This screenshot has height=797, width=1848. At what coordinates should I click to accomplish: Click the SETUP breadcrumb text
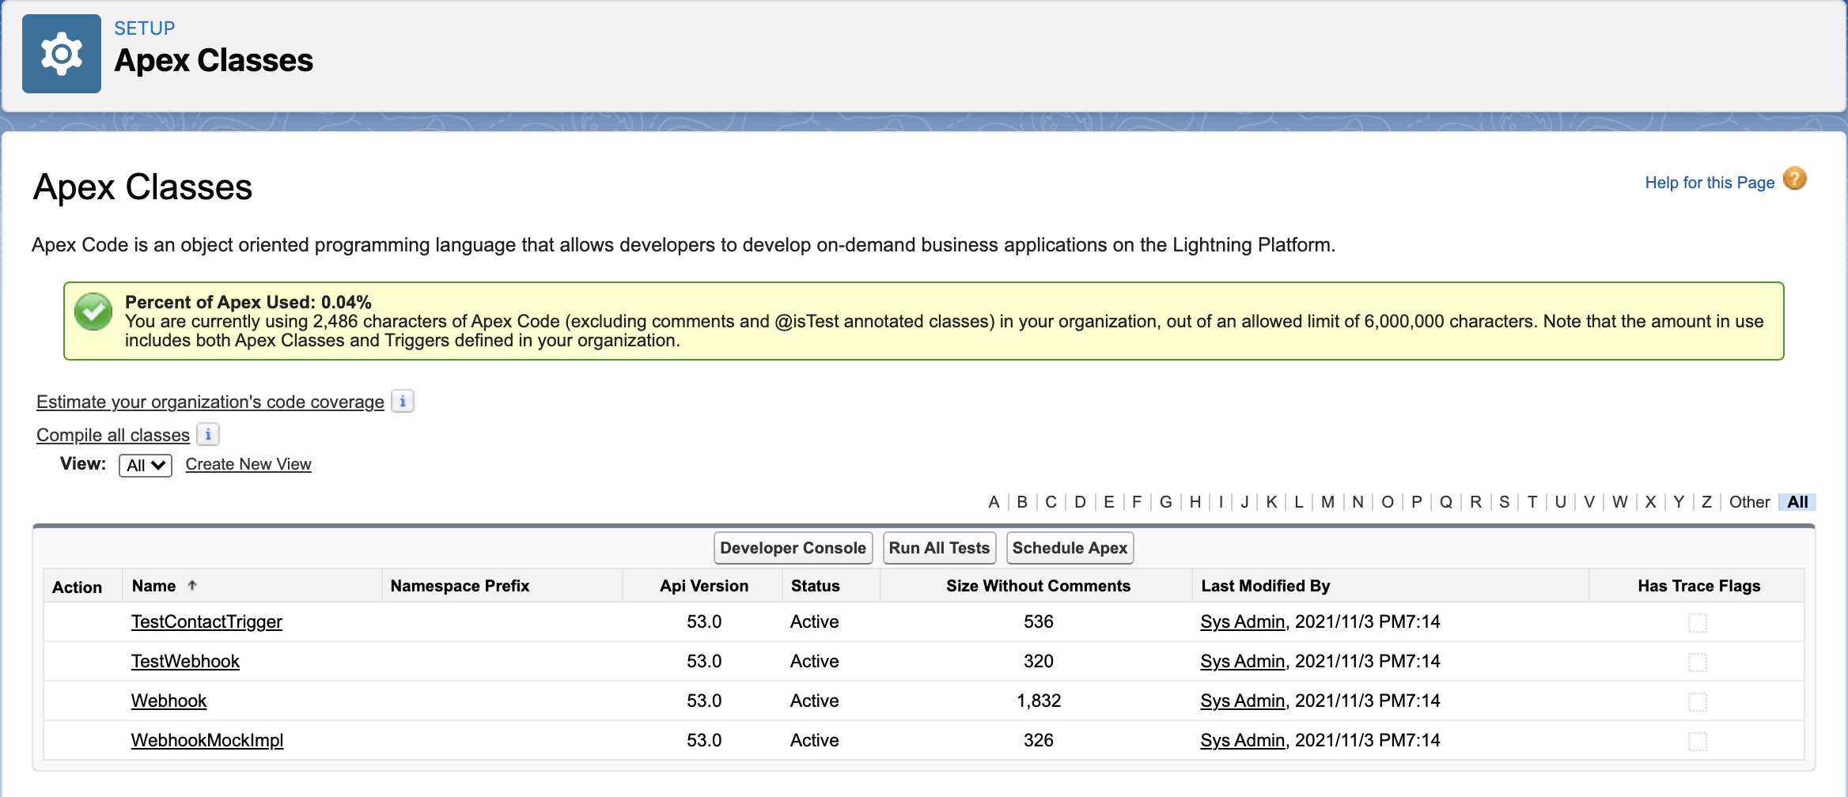coord(145,28)
